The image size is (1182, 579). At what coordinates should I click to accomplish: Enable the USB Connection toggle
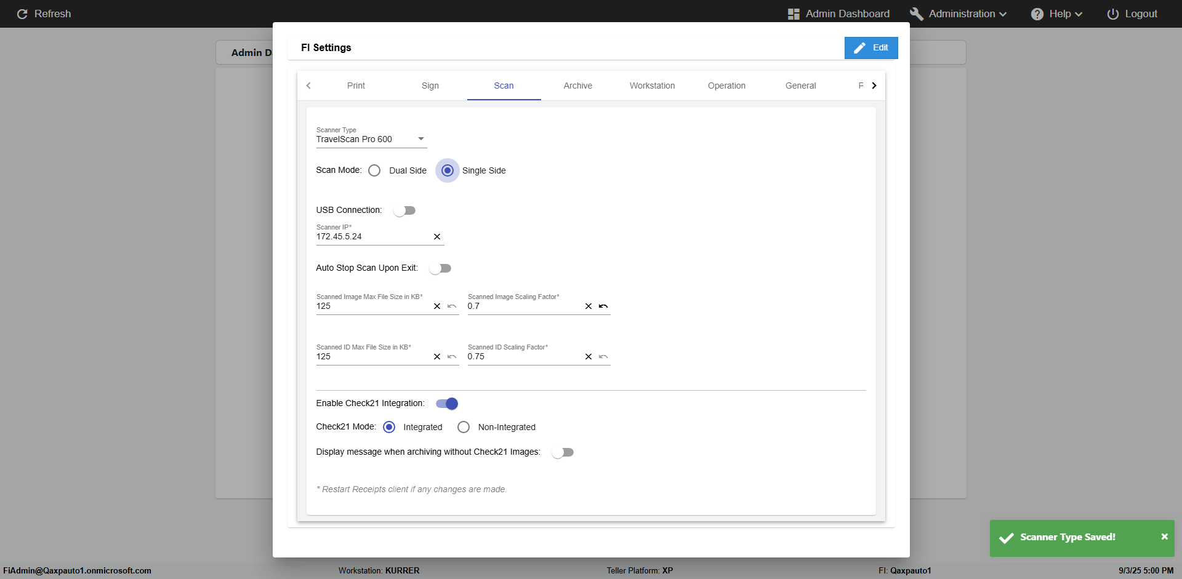404,210
